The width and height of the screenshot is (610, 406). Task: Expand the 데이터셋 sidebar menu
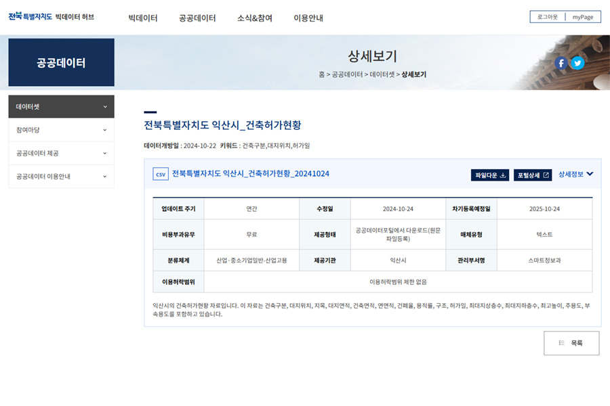62,106
